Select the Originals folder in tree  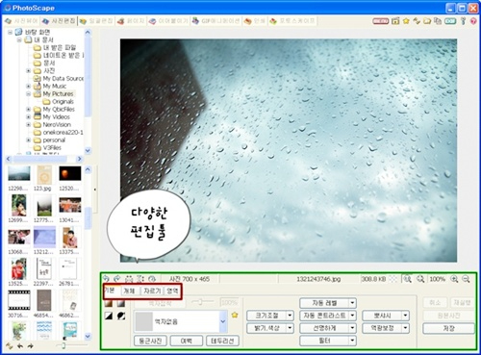[x=63, y=102]
